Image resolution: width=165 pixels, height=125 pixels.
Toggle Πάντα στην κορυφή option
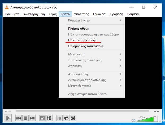click(92, 40)
